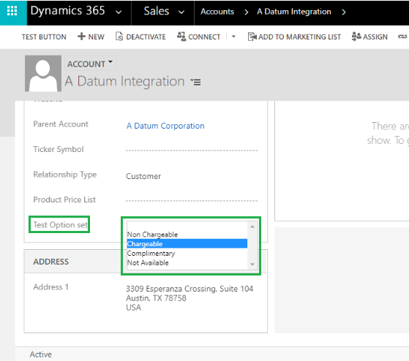Image resolution: width=409 pixels, height=361 pixels.
Task: Click the 3309 Esperanza Crossing address value
Action: coord(190,298)
